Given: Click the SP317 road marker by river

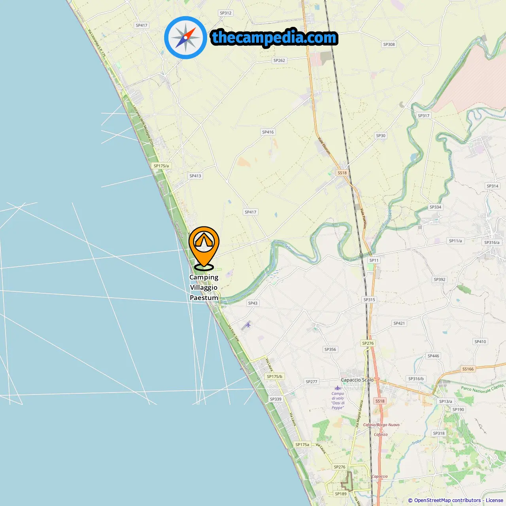Looking at the screenshot, I should [423, 116].
